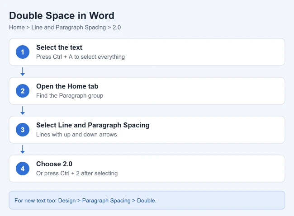This screenshot has height=216, width=294.
Task: Click 'Select Line and Paragraph Spacing' step title
Action: point(93,125)
